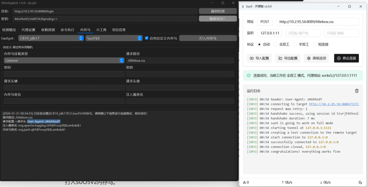Click the 密钥 key input at top
The height and width of the screenshot is (187, 368).
105,19
